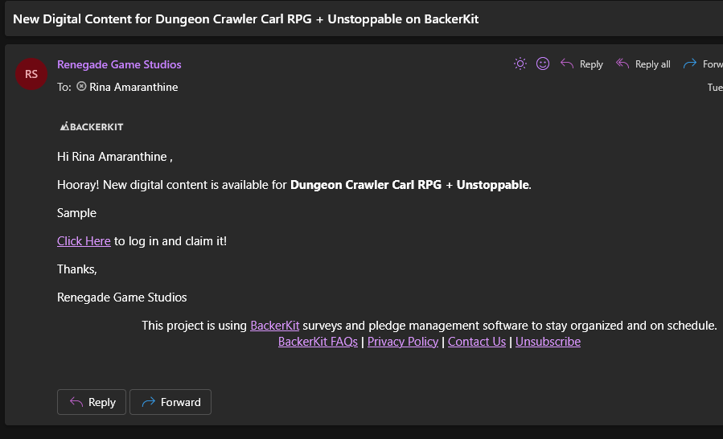Open emoji reaction smiley icon
This screenshot has width=723, height=439.
pos(543,64)
